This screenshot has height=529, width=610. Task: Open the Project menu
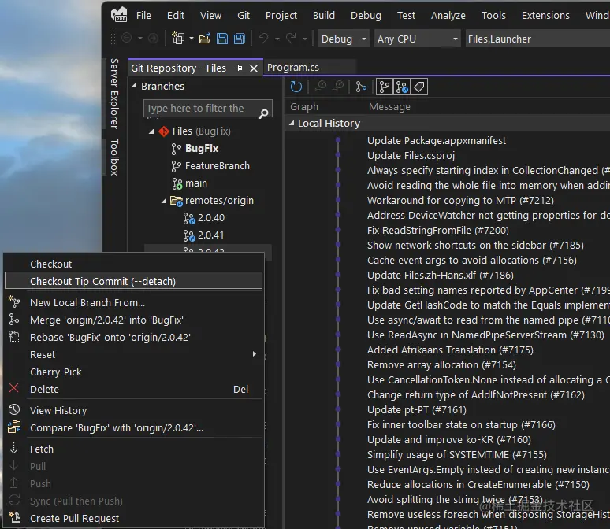point(281,15)
